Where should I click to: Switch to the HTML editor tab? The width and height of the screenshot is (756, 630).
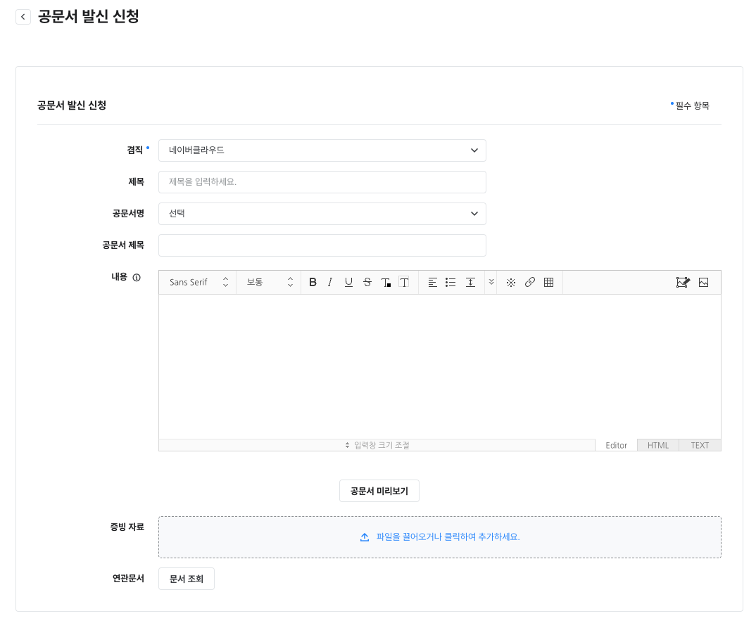point(658,445)
